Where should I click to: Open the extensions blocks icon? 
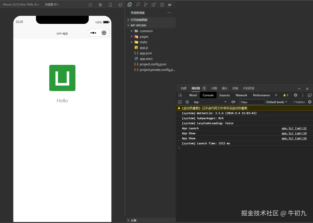(154, 5)
